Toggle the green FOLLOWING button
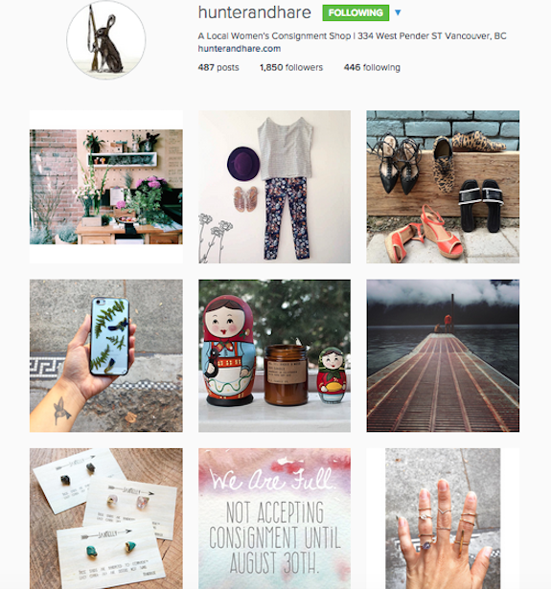This screenshot has width=551, height=589. (x=356, y=12)
